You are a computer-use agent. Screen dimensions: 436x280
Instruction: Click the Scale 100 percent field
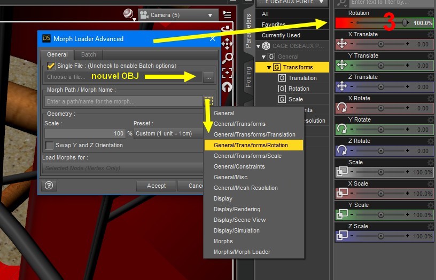tap(85, 133)
